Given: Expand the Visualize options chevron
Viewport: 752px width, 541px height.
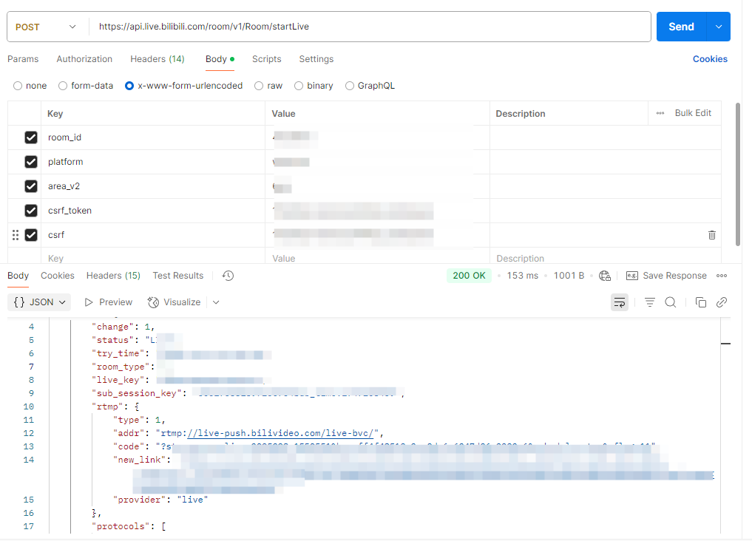Looking at the screenshot, I should tap(216, 302).
